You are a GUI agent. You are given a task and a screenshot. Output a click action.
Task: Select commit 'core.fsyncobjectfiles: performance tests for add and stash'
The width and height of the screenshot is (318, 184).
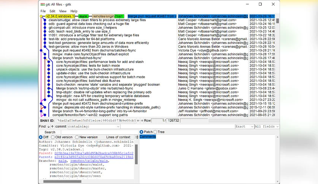[100, 62]
